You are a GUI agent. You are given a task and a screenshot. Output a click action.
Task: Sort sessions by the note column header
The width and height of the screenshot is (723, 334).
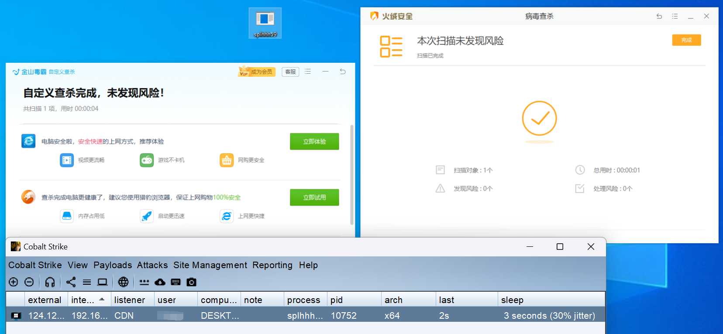point(262,300)
